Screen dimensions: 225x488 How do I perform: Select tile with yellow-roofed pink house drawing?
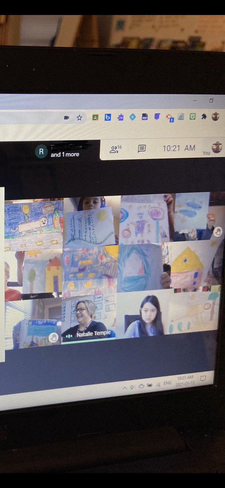pyautogui.click(x=196, y=264)
